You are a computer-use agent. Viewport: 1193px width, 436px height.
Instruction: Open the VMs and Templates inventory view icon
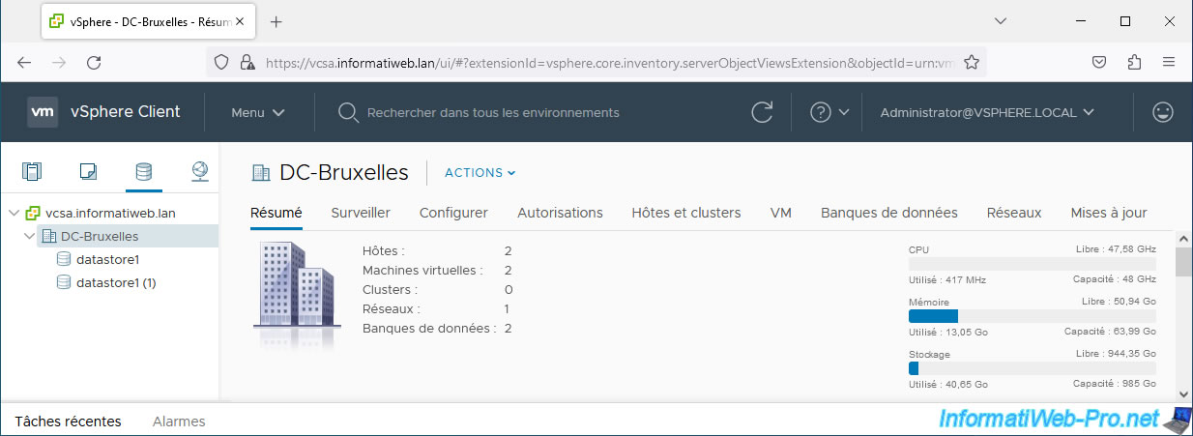point(88,172)
